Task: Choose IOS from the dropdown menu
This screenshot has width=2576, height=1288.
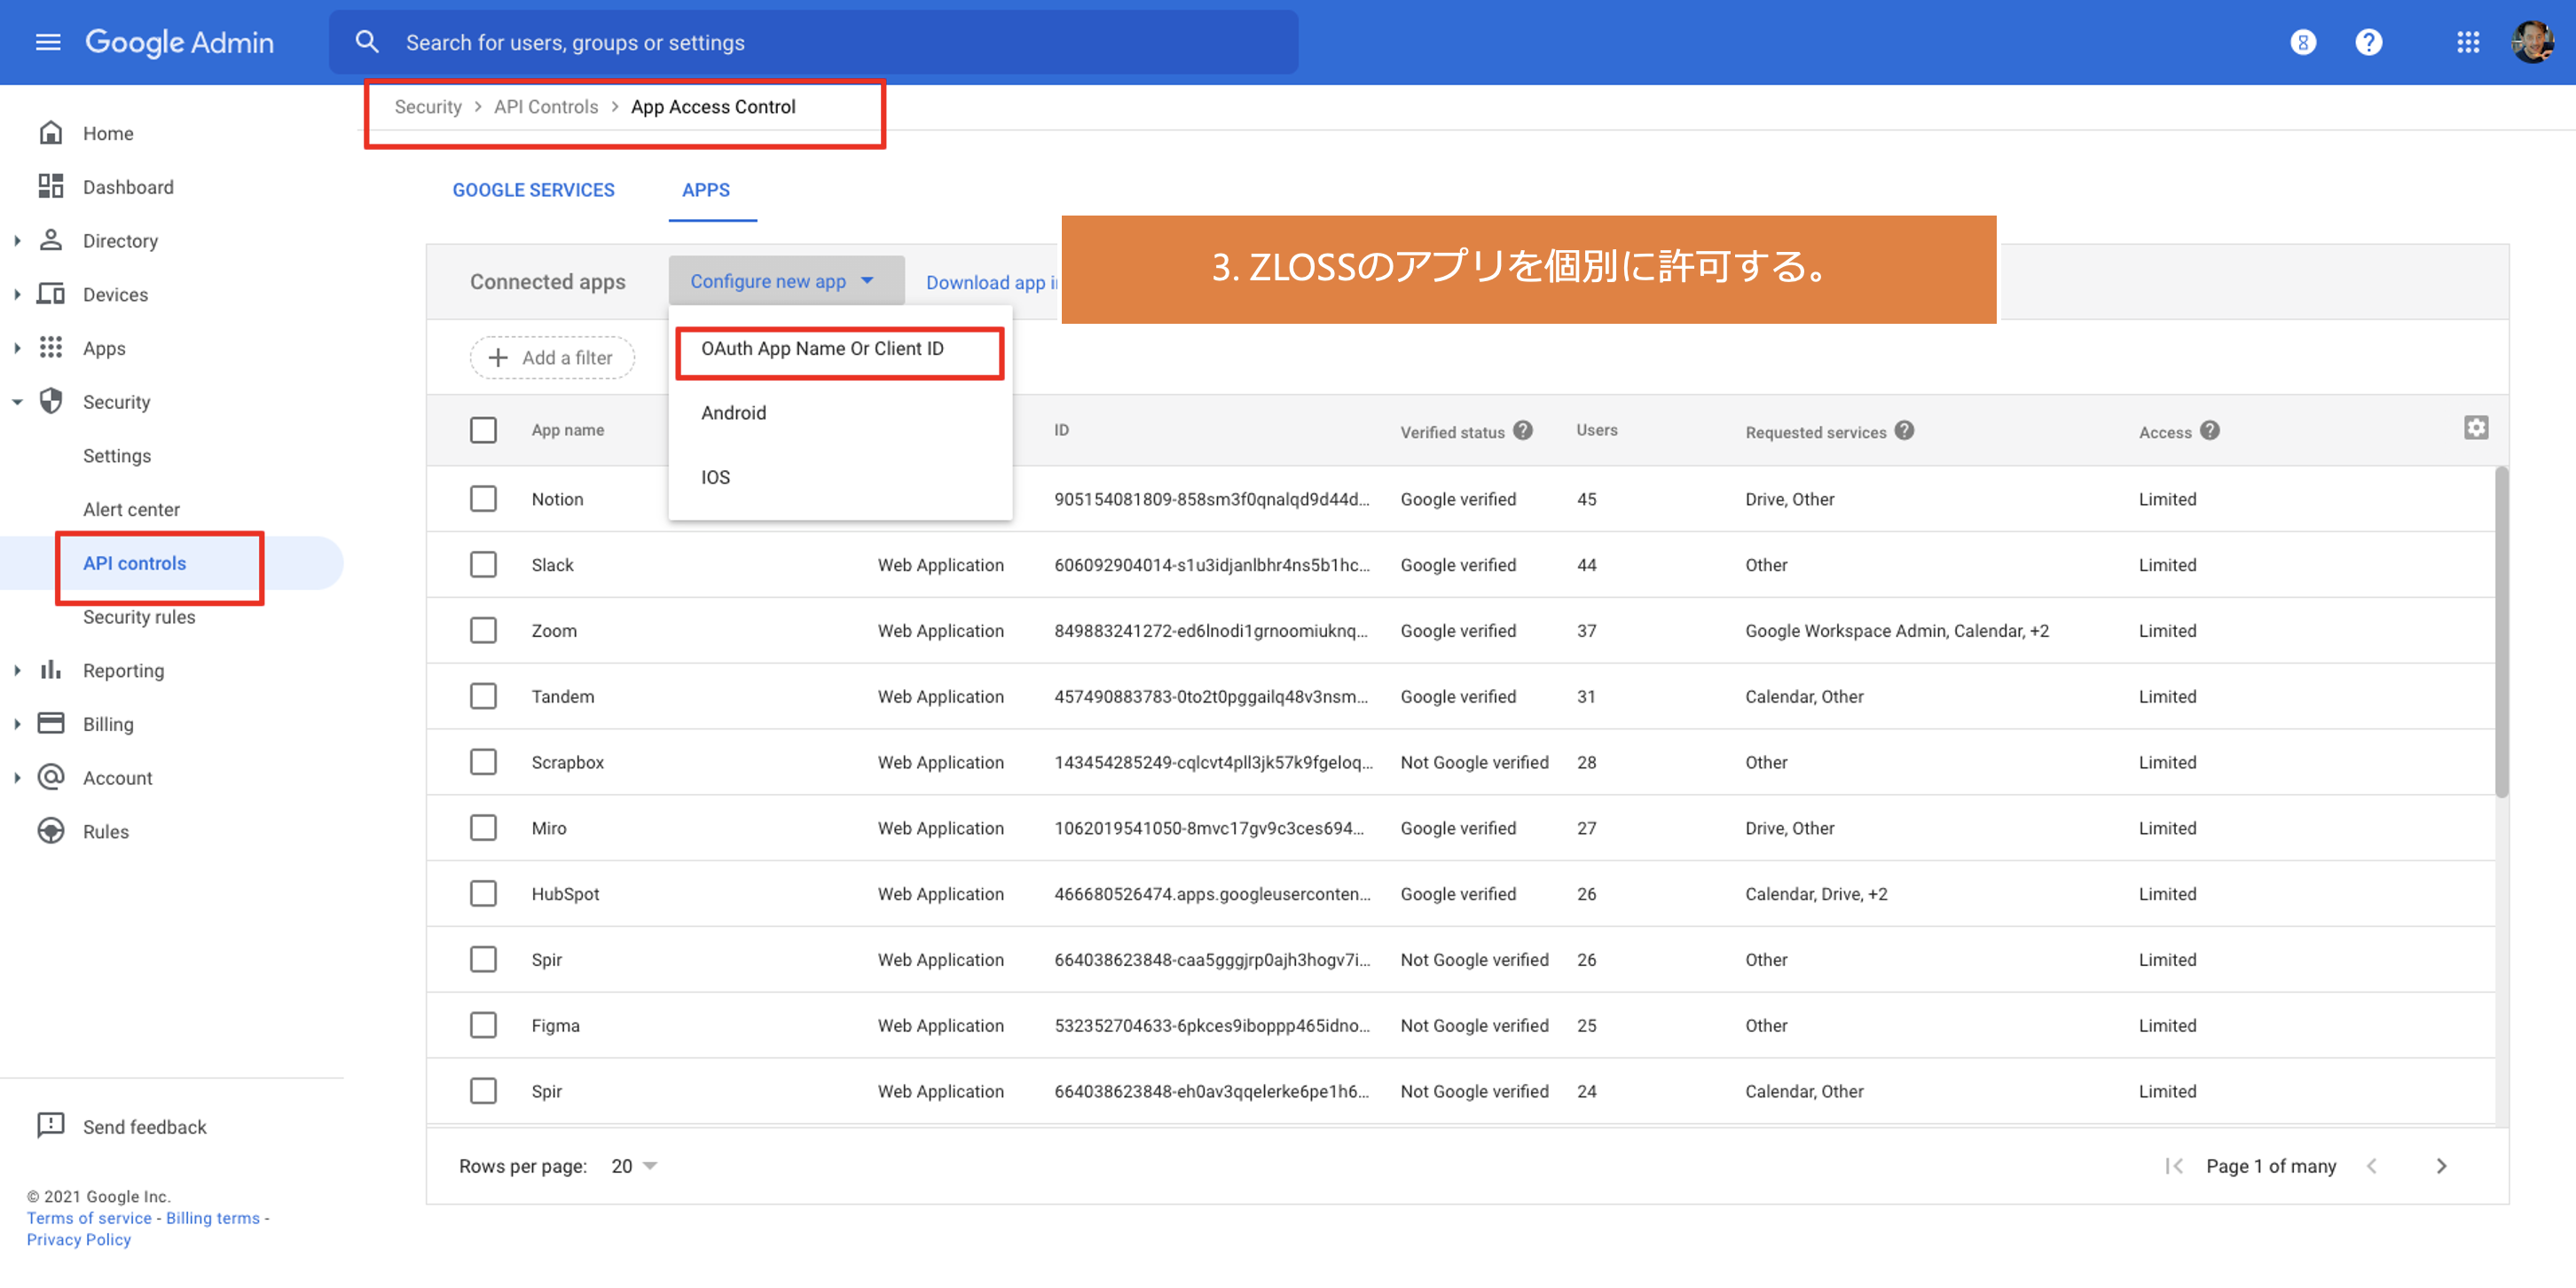Action: (x=840, y=477)
